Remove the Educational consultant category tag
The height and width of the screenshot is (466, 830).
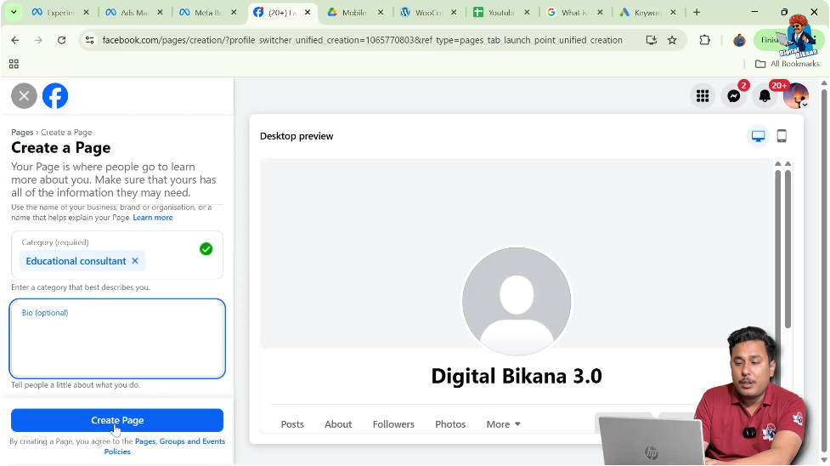click(x=135, y=261)
